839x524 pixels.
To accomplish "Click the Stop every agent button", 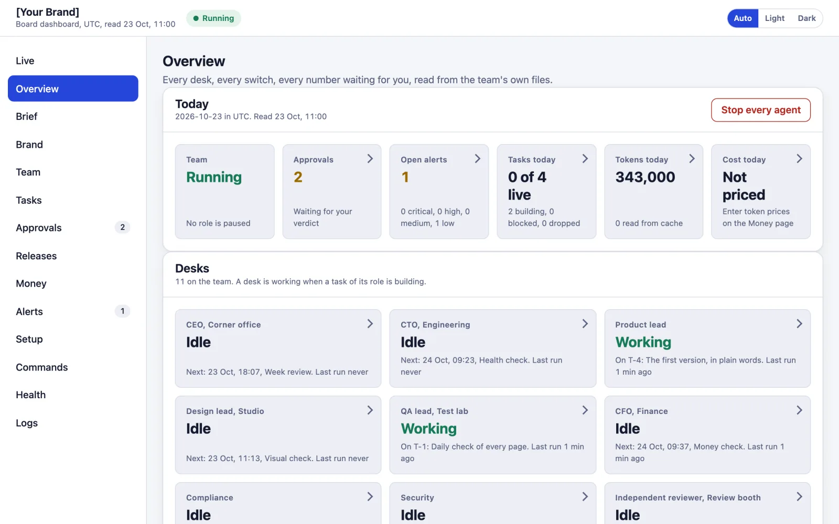I will [x=761, y=110].
